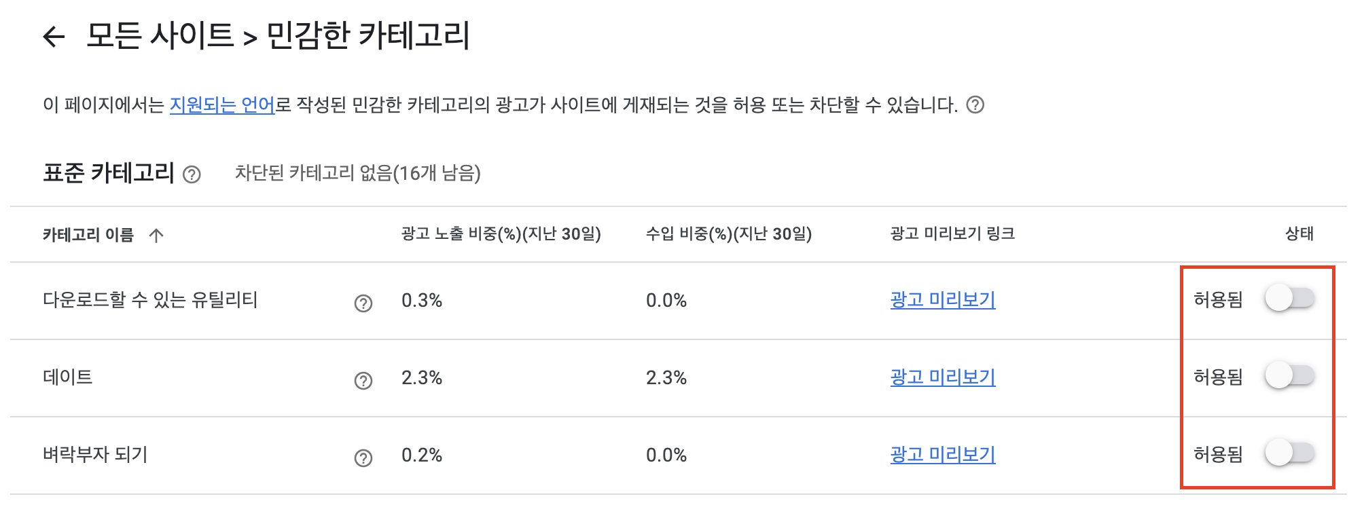Screen dimensions: 1364x505
Task: Sort the table by 카테고리 이름
Action: (x=88, y=234)
